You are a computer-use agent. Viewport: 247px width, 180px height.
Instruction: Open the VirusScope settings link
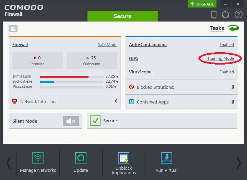tap(140, 72)
